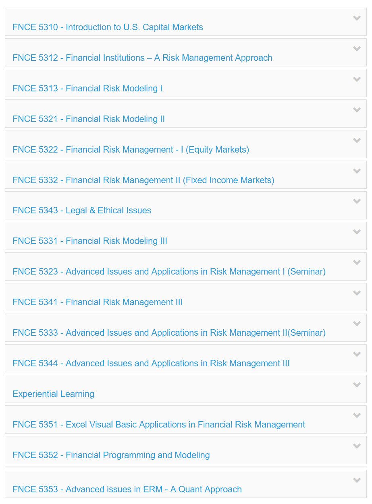Viewport: 372px width, 504px height.
Task: Expand the FNCE 5310 chevron arrow
Action: [357, 18]
